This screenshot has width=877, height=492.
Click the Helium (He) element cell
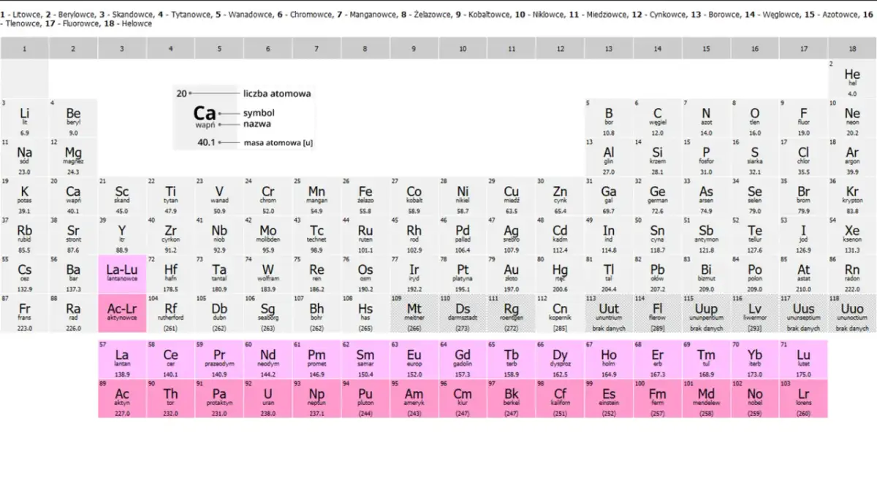(852, 79)
